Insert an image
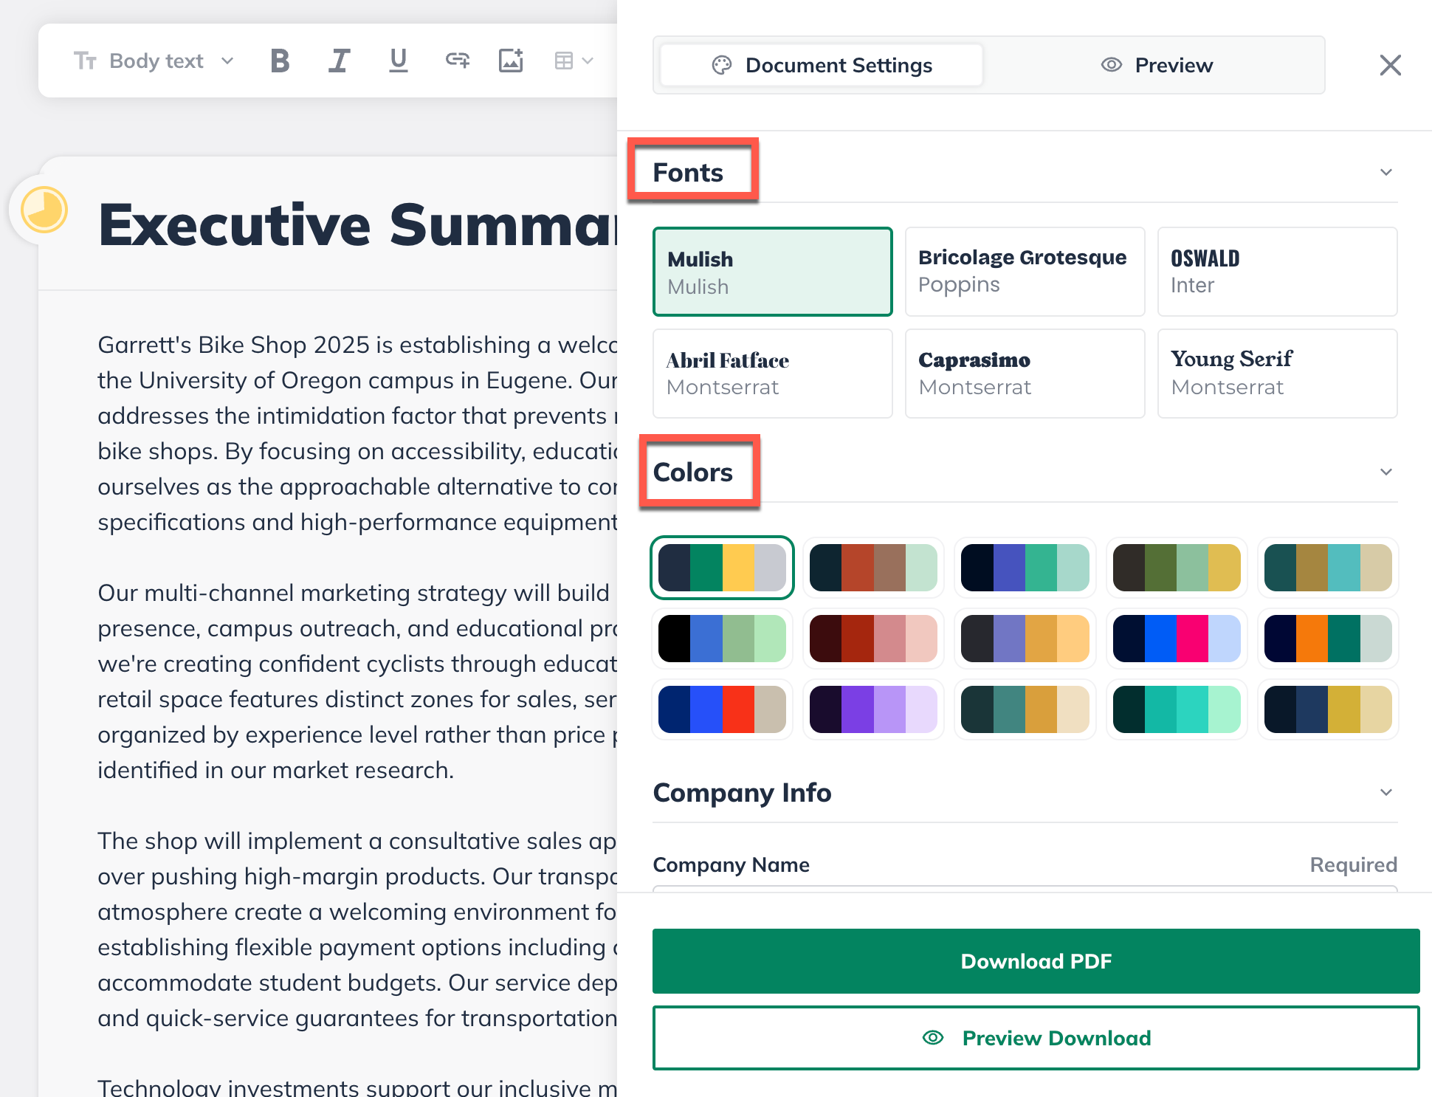 point(511,61)
